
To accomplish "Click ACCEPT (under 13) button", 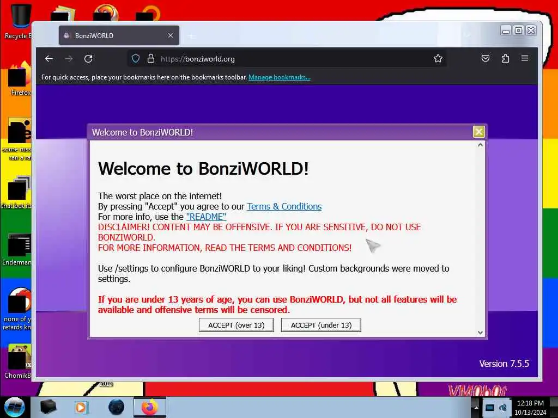I will (x=321, y=325).
